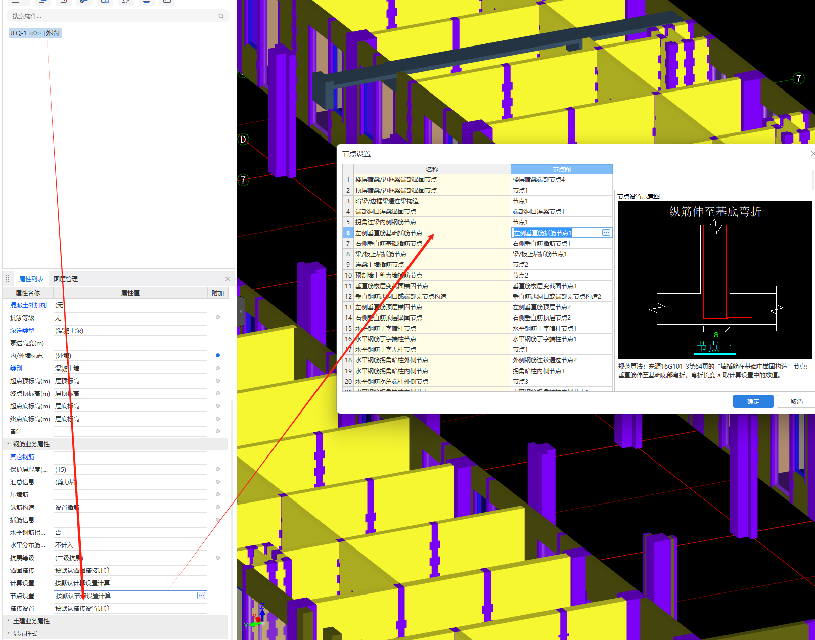The image size is (815, 640).
Task: Edit 计算设置 value 按默认计算设置计算
Action: 130,583
